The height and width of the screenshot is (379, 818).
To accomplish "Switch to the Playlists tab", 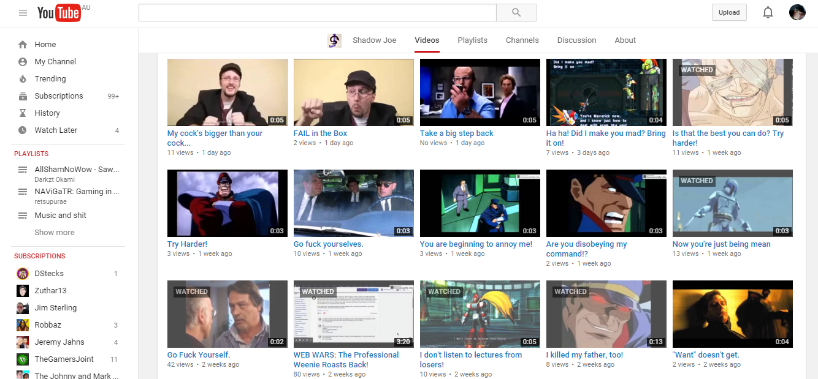I will (x=472, y=40).
